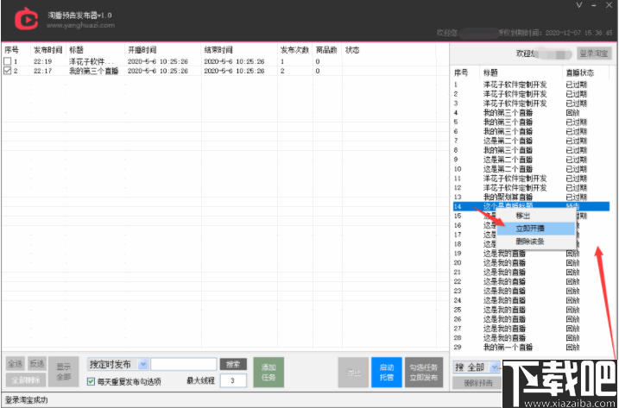
Task: Click publish time 22:19 cell
Action: (42, 61)
